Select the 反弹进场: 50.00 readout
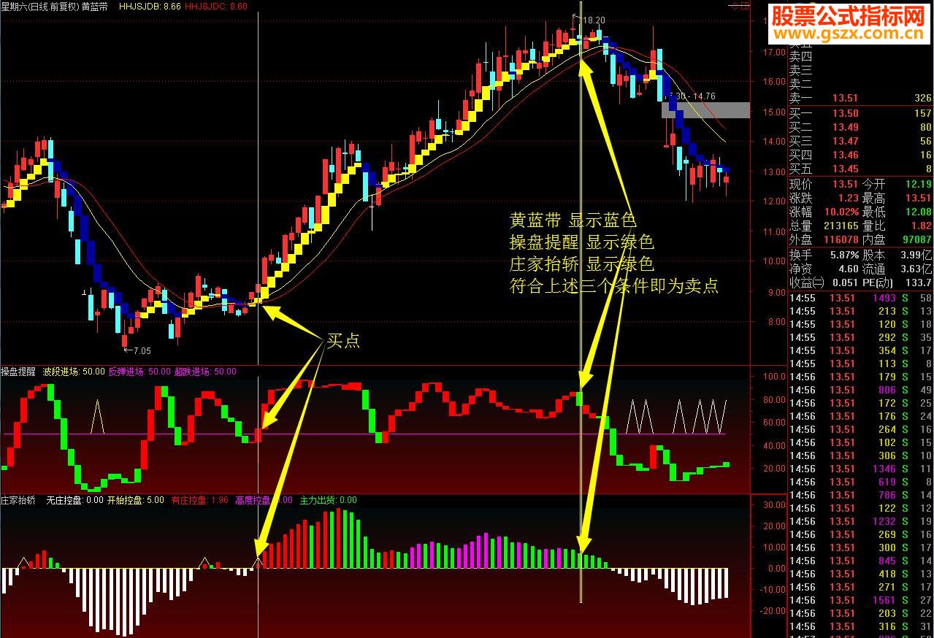 (139, 372)
